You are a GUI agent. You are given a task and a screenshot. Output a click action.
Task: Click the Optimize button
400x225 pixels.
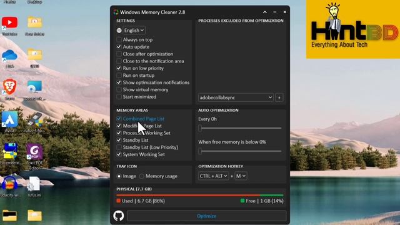click(x=207, y=216)
